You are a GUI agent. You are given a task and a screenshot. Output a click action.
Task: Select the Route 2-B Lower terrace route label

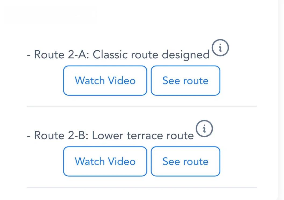pyautogui.click(x=110, y=135)
